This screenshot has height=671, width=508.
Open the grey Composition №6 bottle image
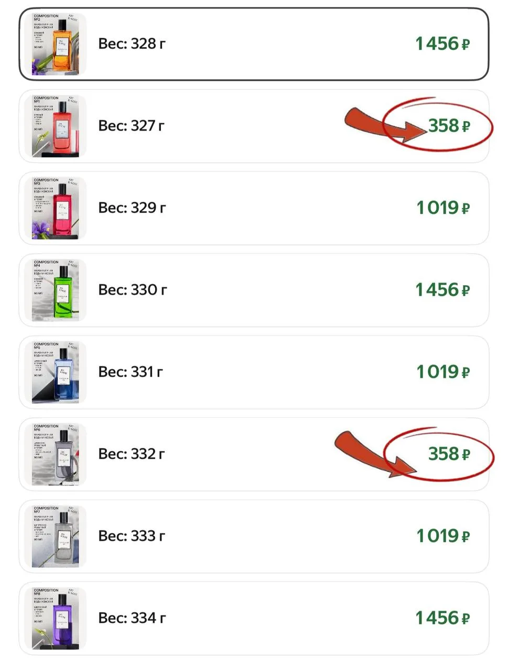pos(56,454)
